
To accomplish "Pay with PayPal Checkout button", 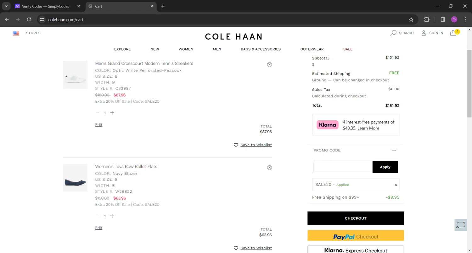I will [x=356, y=236].
